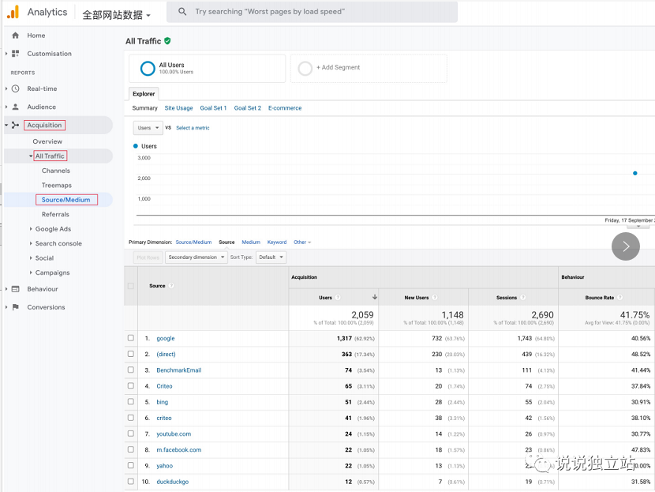Screen dimensions: 655x492
Task: Switch to the E-commerce tab
Action: pyautogui.click(x=285, y=108)
